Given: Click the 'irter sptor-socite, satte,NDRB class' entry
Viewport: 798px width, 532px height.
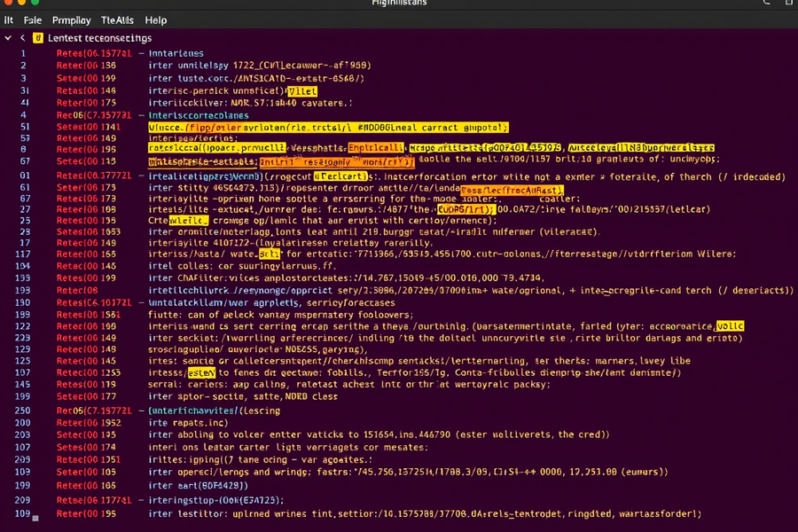Looking at the screenshot, I should 243,396.
